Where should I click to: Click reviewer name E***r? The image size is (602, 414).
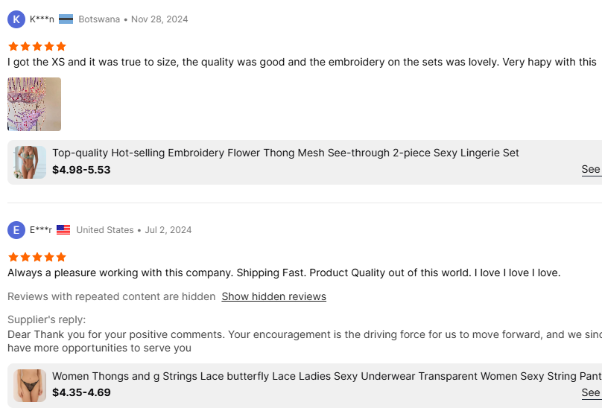41,230
